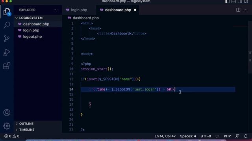Screen dimensions: 252x141
Task: Click dashboard.php breadcrumb above the editor
Action: (86, 18)
